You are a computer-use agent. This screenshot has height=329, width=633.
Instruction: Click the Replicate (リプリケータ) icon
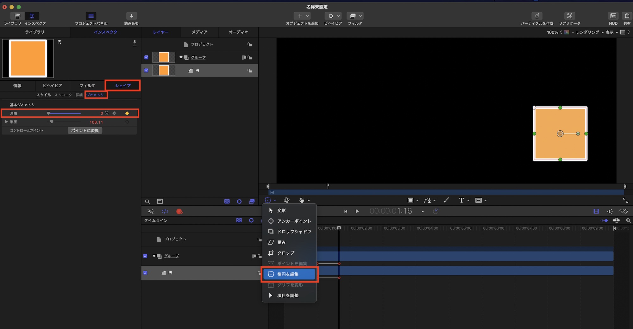pyautogui.click(x=569, y=16)
